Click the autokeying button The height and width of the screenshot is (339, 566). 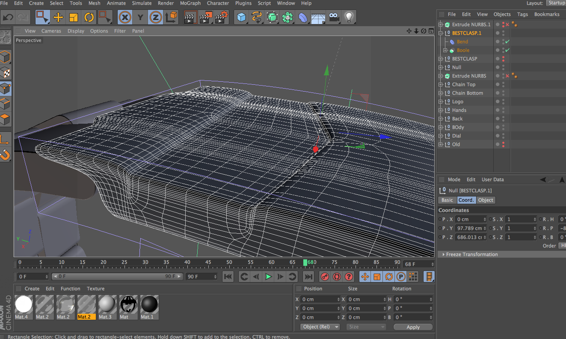(337, 277)
